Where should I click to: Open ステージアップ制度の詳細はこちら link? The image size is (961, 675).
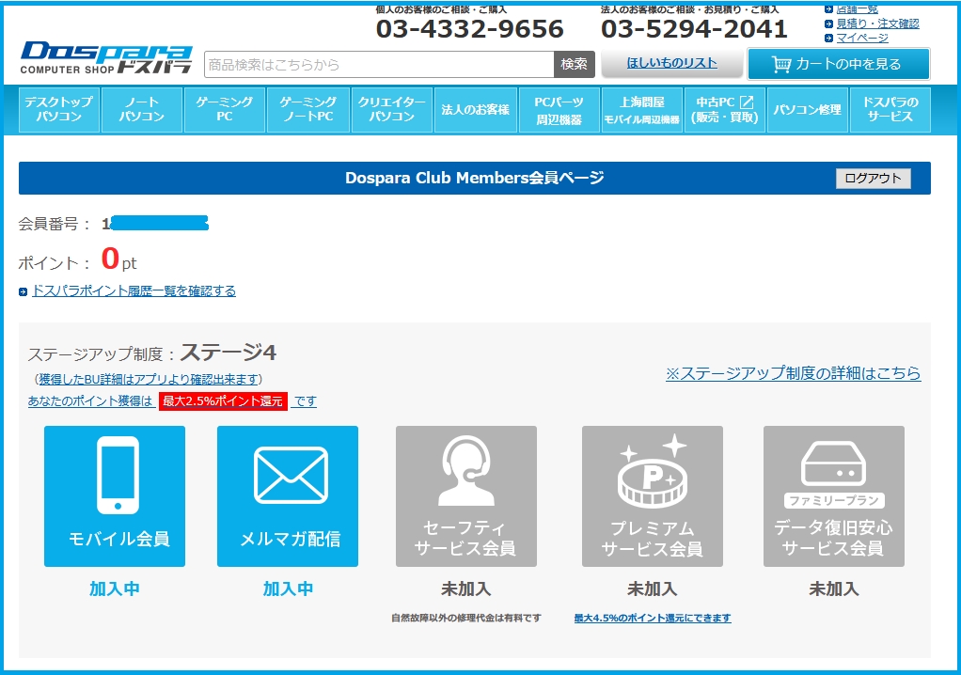(x=793, y=373)
